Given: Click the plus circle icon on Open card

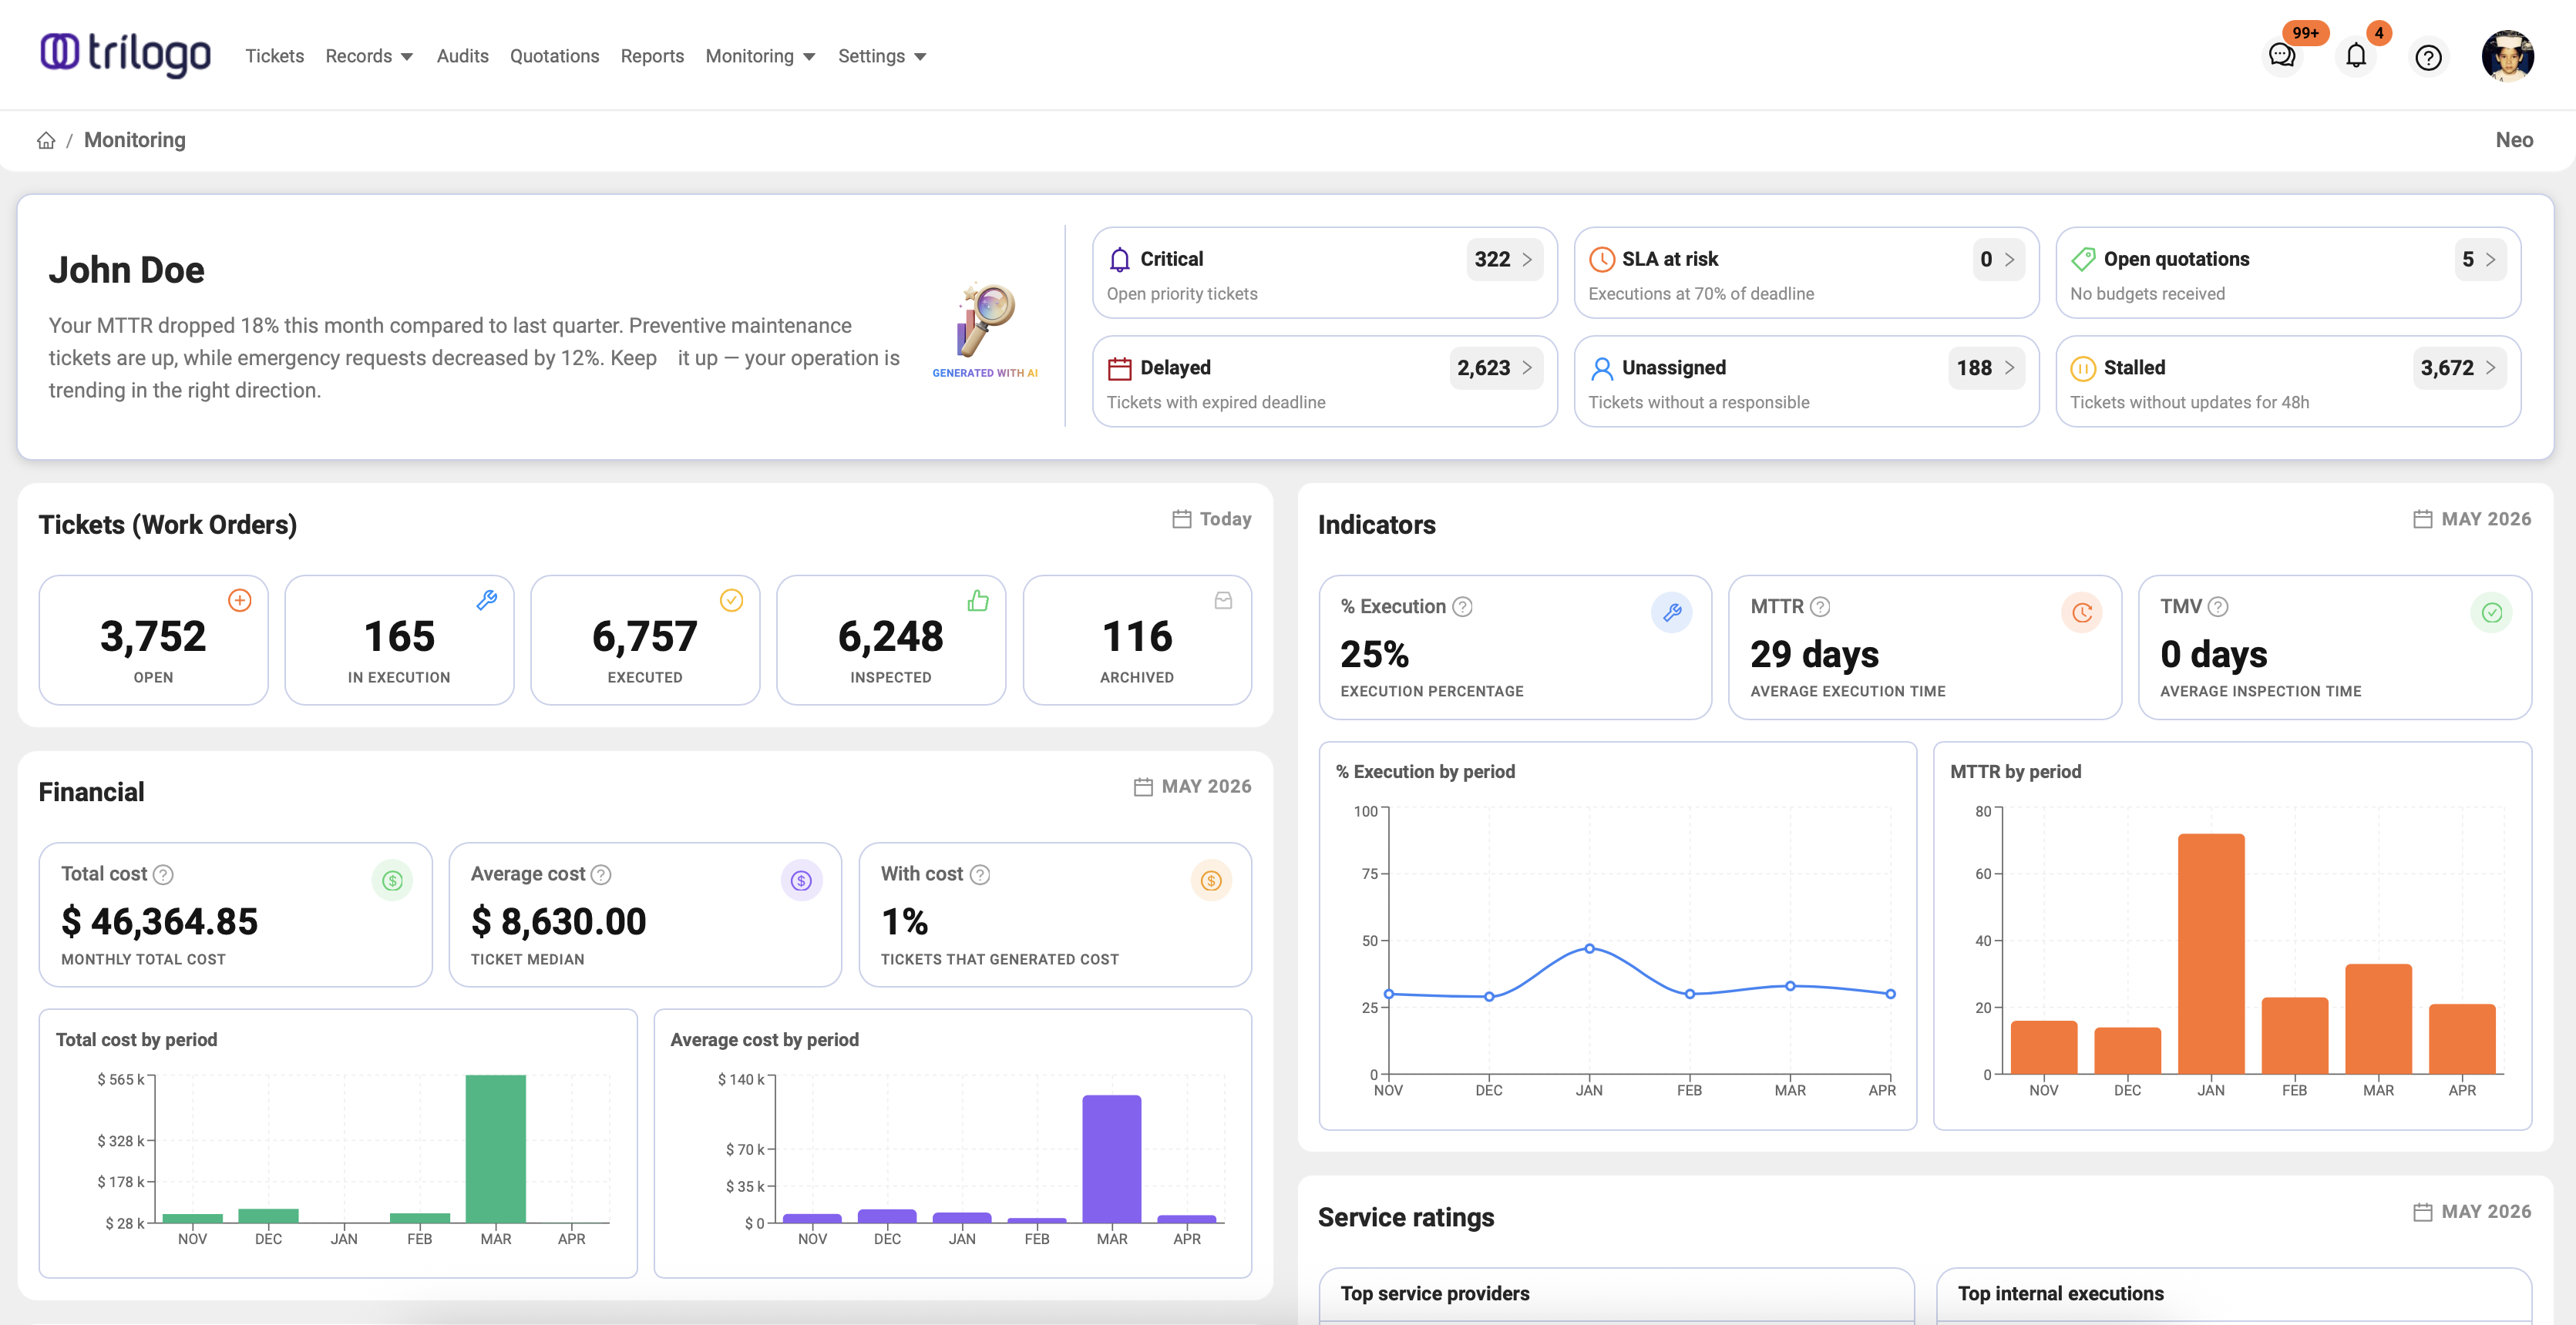Looking at the screenshot, I should click(240, 599).
